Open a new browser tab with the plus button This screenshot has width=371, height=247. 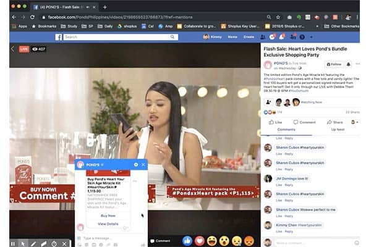pyautogui.click(x=105, y=7)
